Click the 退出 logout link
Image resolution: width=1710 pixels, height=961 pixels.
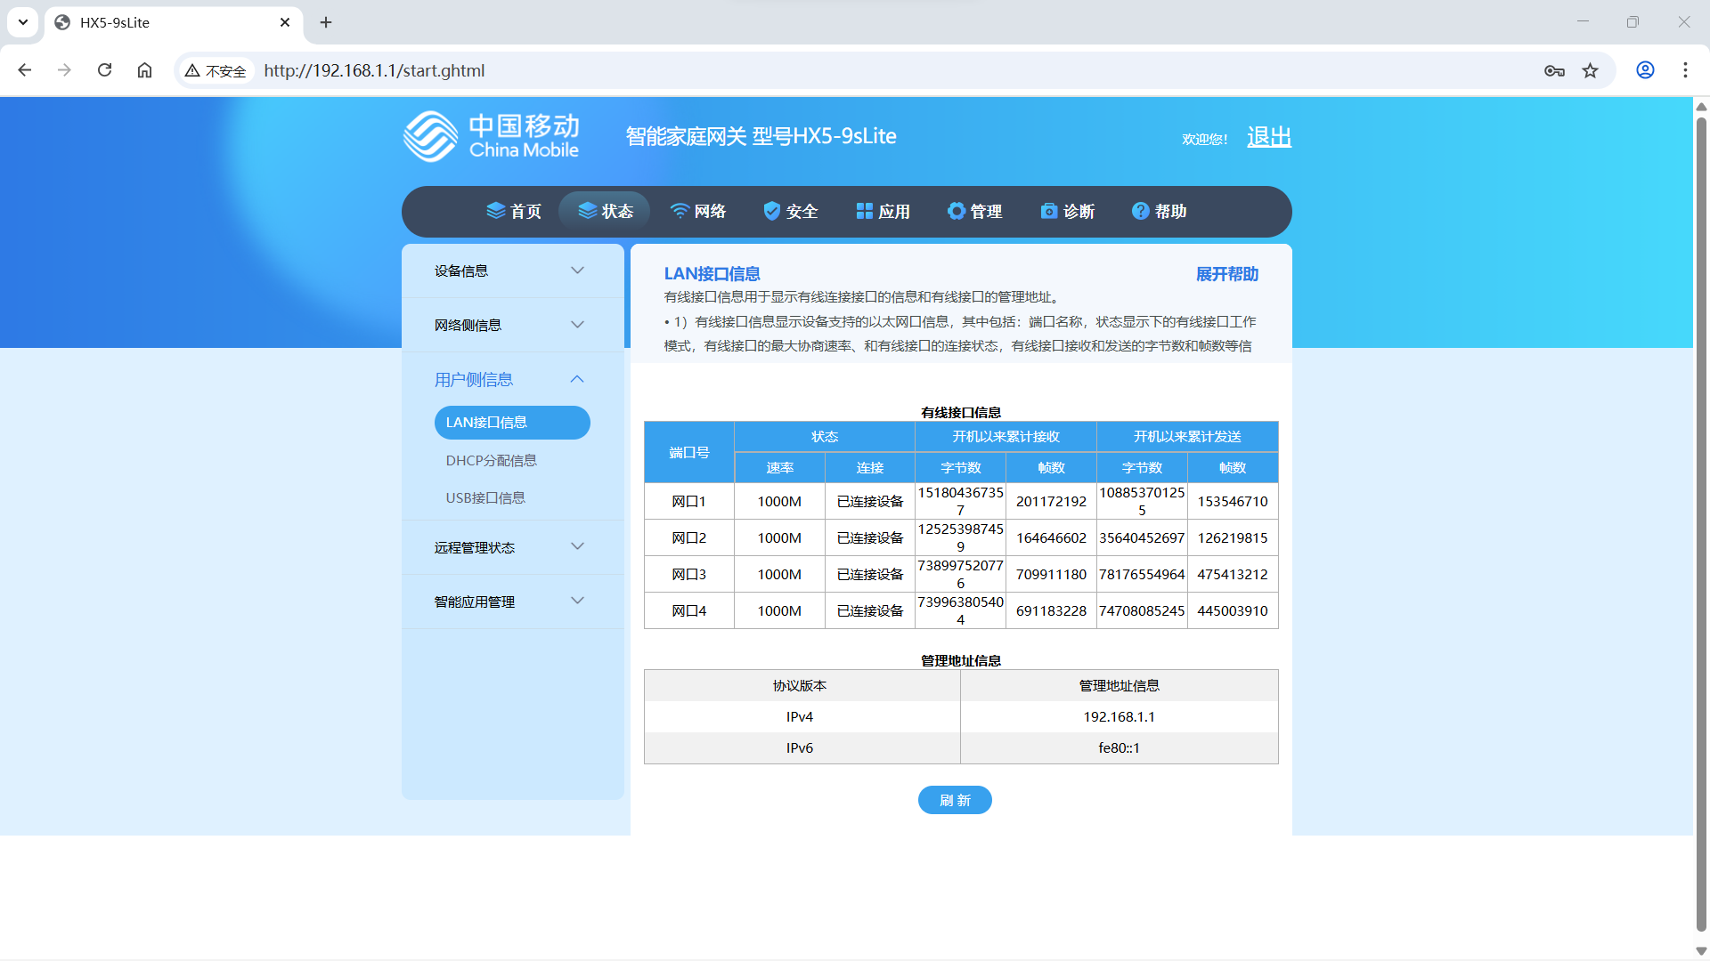click(1268, 137)
